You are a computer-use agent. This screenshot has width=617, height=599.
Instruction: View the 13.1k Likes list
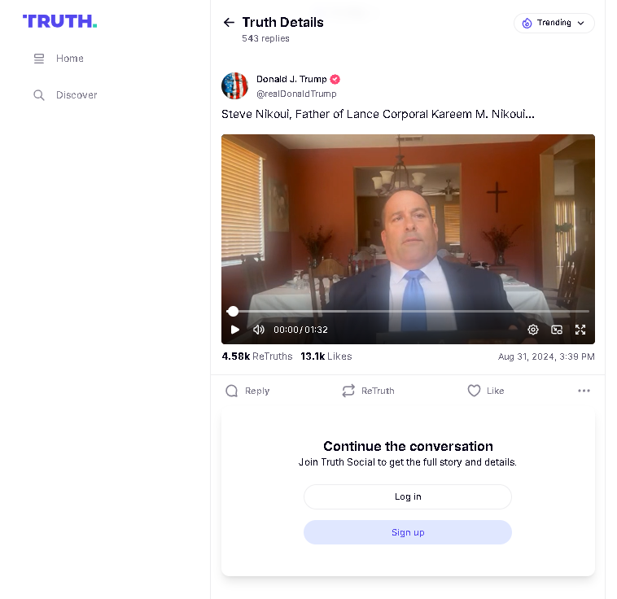coord(326,356)
